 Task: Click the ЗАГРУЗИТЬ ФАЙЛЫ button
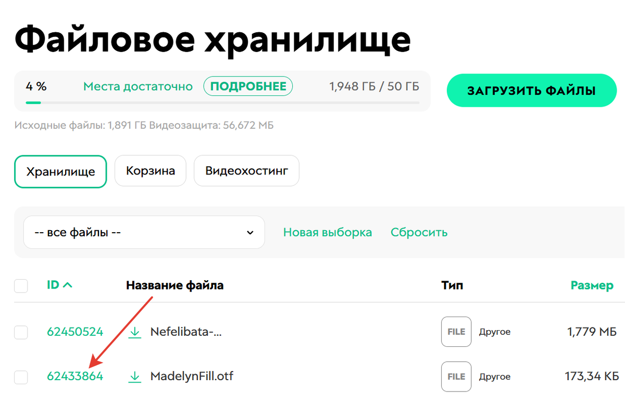click(x=531, y=91)
